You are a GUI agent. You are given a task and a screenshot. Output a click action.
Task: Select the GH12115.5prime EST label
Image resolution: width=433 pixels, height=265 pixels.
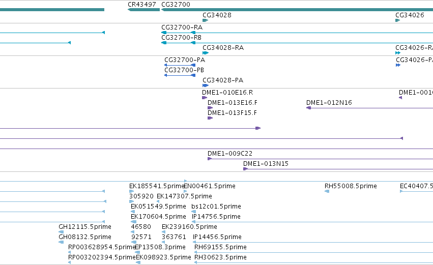click(85, 227)
